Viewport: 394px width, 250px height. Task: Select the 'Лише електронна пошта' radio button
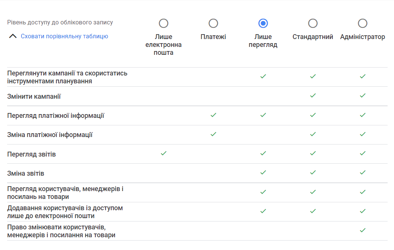163,23
